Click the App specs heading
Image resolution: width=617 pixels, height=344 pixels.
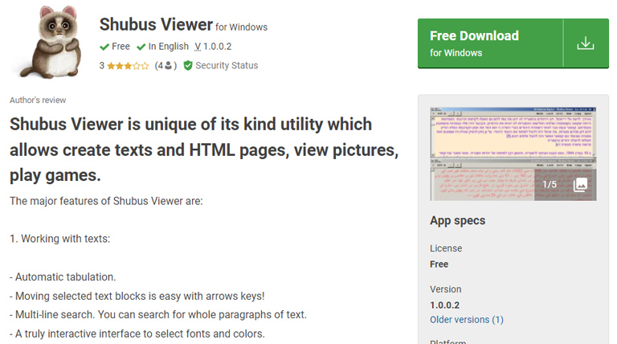coord(457,220)
